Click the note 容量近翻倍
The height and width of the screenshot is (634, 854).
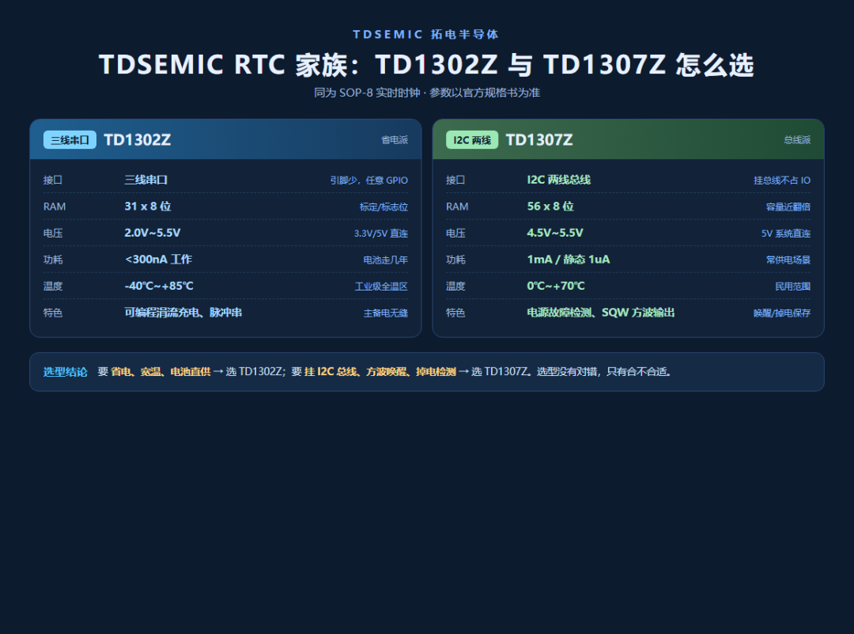pos(788,207)
